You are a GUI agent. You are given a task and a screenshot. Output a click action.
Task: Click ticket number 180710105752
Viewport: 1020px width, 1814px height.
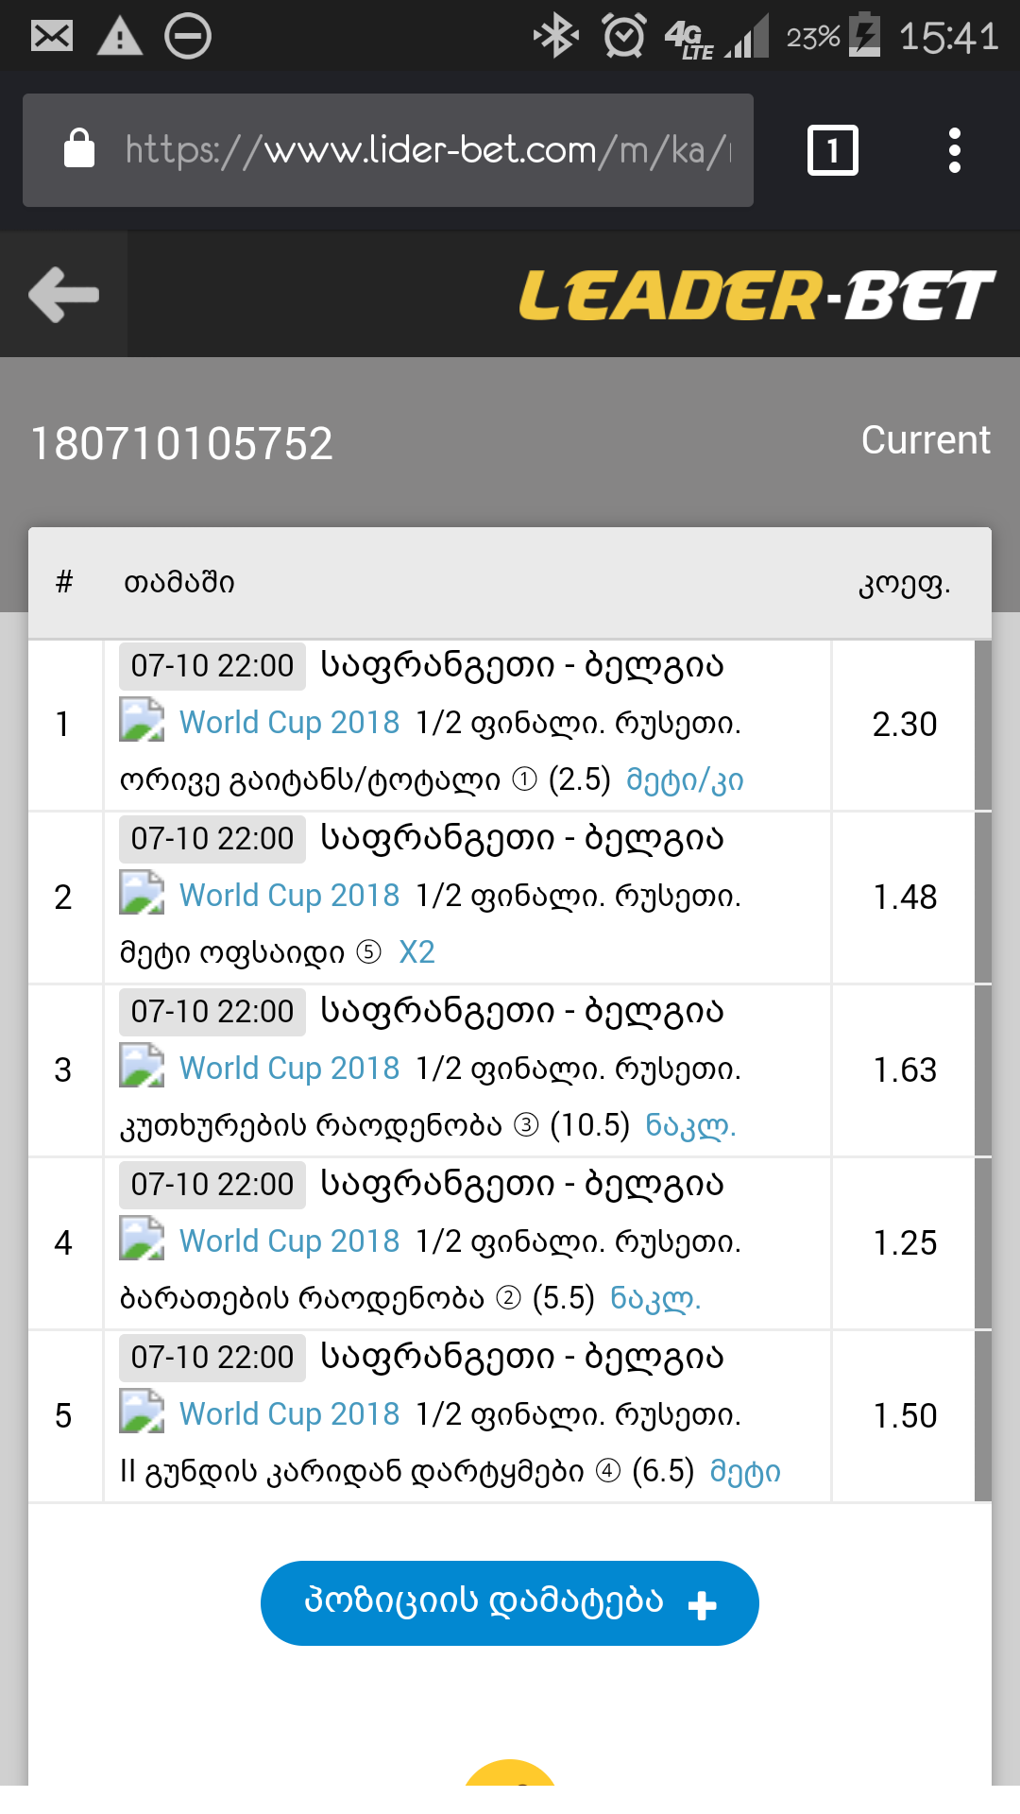[182, 444]
